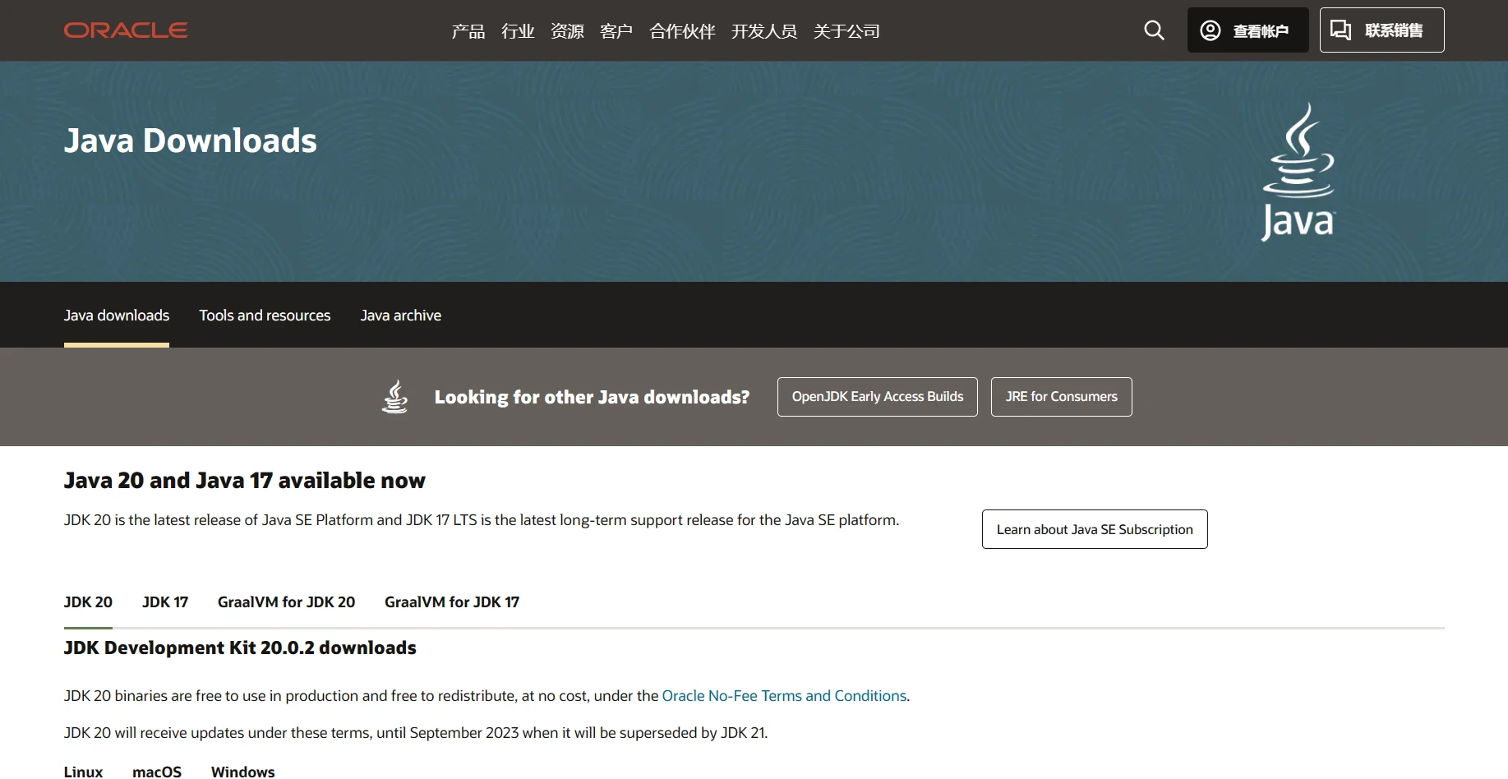Screen dimensions: 1508x779
Task: Click the Java Downloads page heading
Action: coord(191,141)
